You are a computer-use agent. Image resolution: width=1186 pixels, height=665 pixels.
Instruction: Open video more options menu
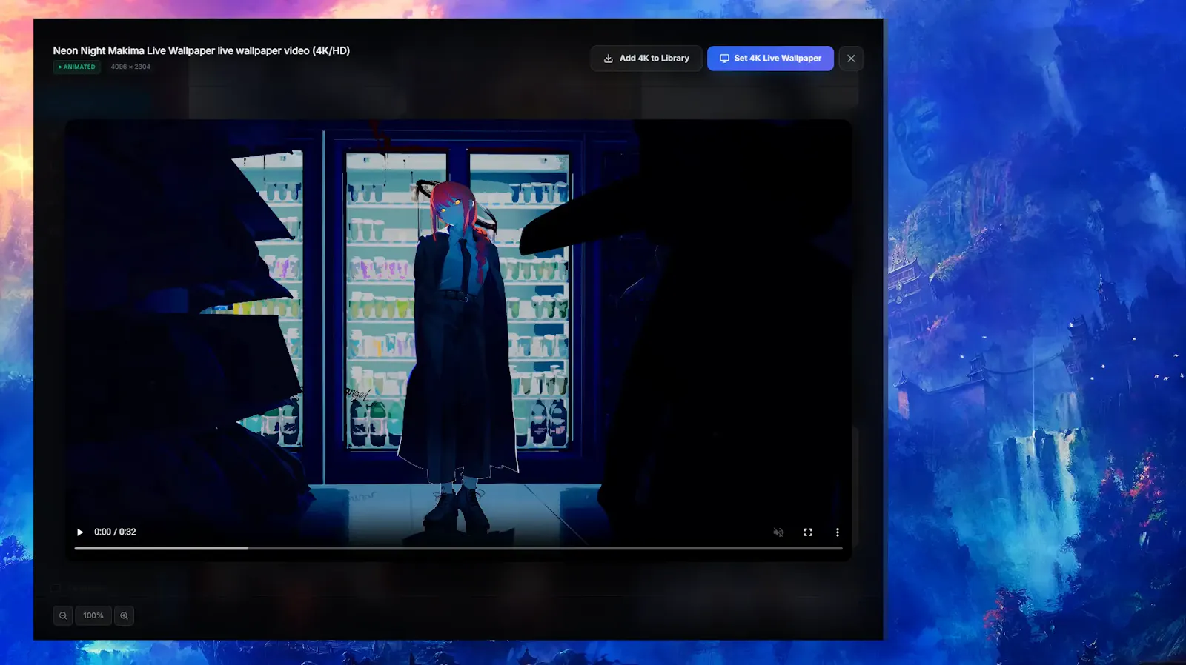(838, 532)
